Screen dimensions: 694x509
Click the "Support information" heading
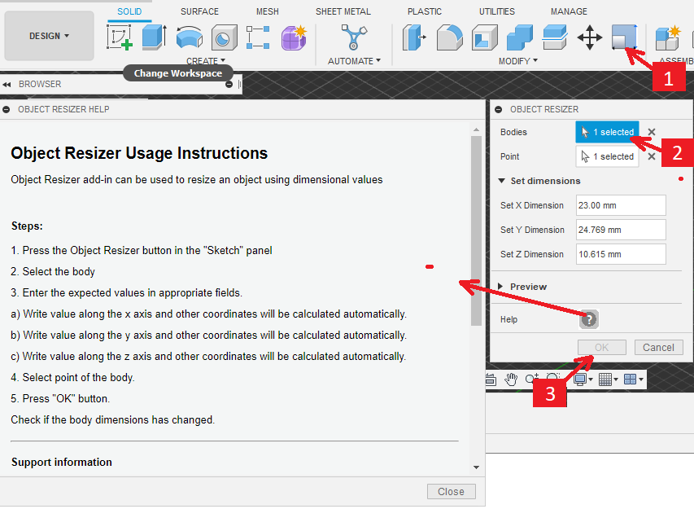(x=62, y=462)
